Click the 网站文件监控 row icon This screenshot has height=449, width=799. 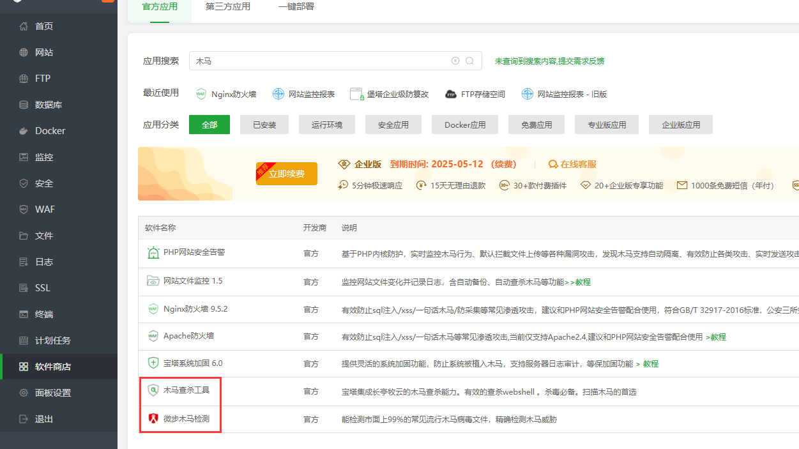pyautogui.click(x=153, y=281)
